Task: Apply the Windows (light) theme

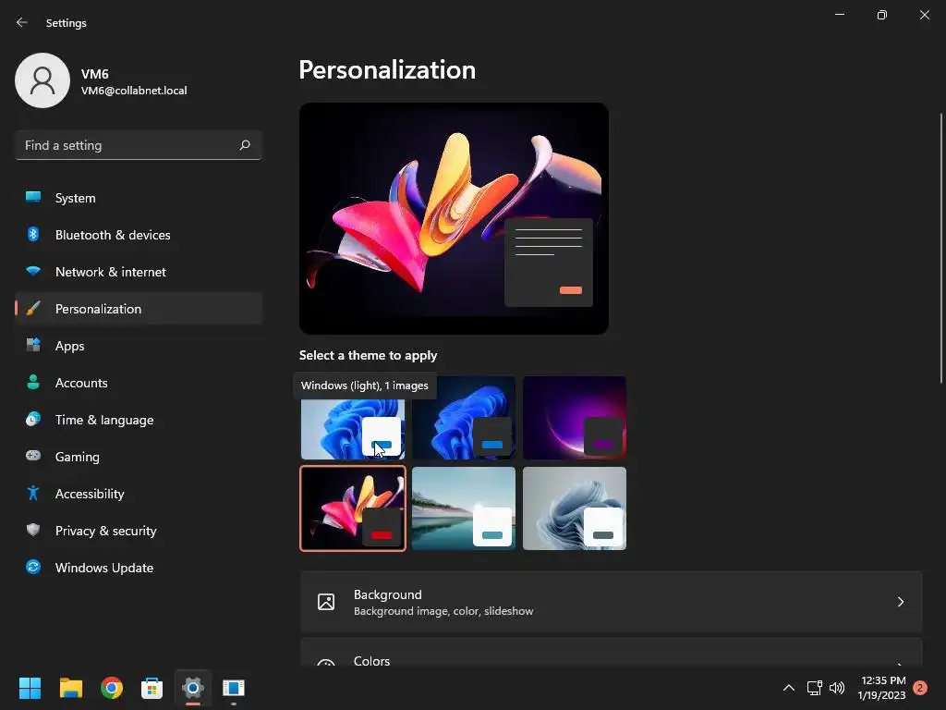Action: [x=353, y=428]
